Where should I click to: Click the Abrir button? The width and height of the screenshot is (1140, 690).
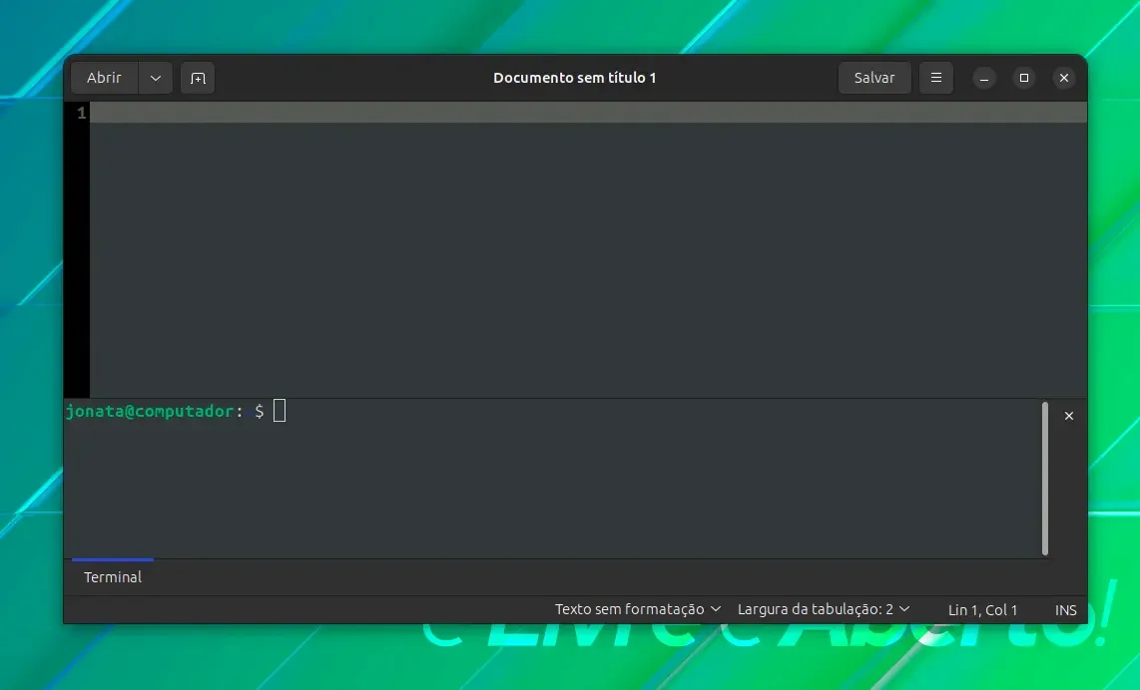[104, 78]
